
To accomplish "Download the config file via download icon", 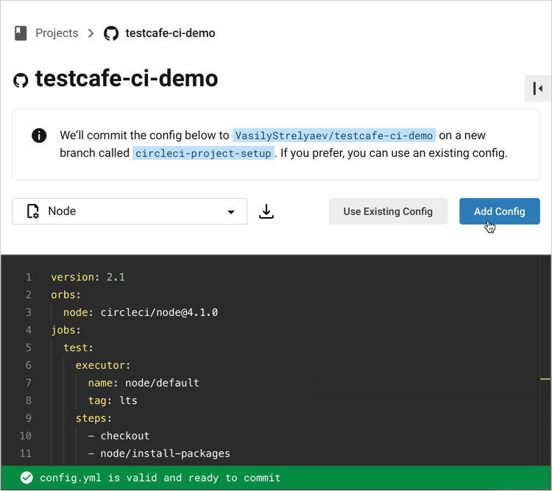I will (266, 212).
